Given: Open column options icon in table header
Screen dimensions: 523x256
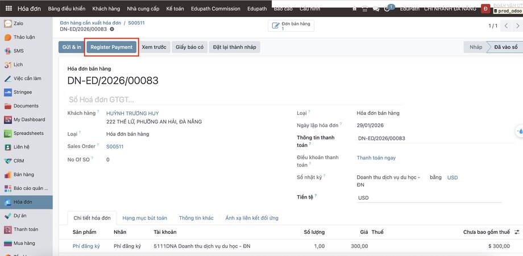Looking at the screenshot, I should click(x=517, y=232).
